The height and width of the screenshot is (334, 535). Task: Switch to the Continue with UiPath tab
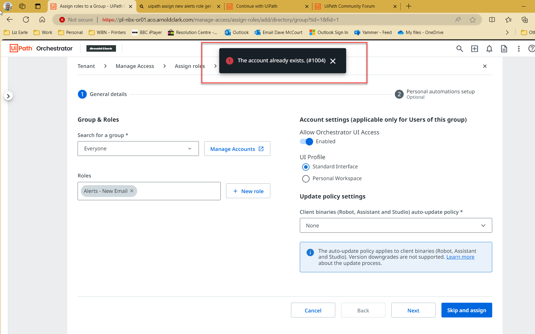pos(257,6)
